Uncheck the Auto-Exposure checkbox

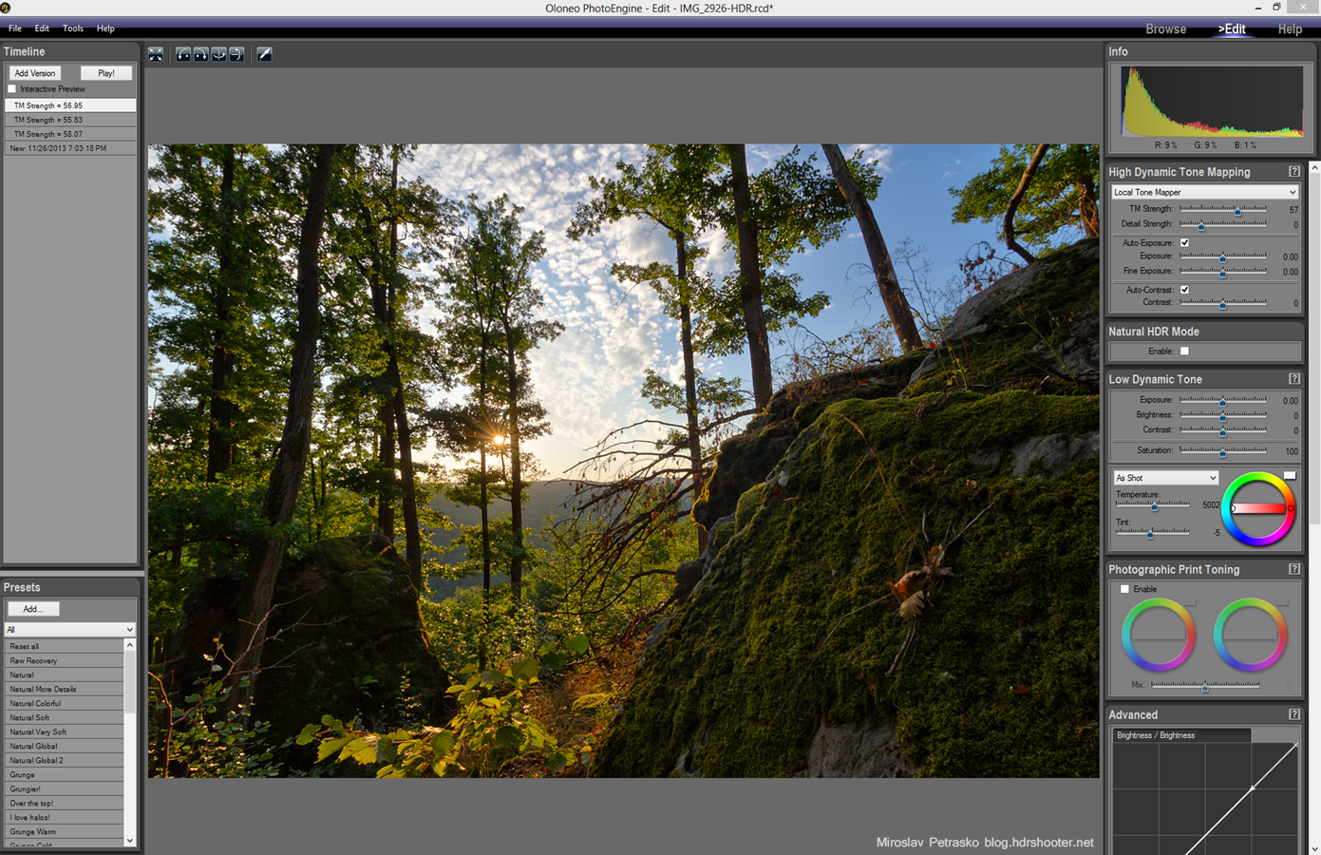[x=1184, y=242]
